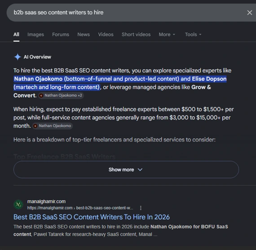Select the All results tab

[x=16, y=35]
